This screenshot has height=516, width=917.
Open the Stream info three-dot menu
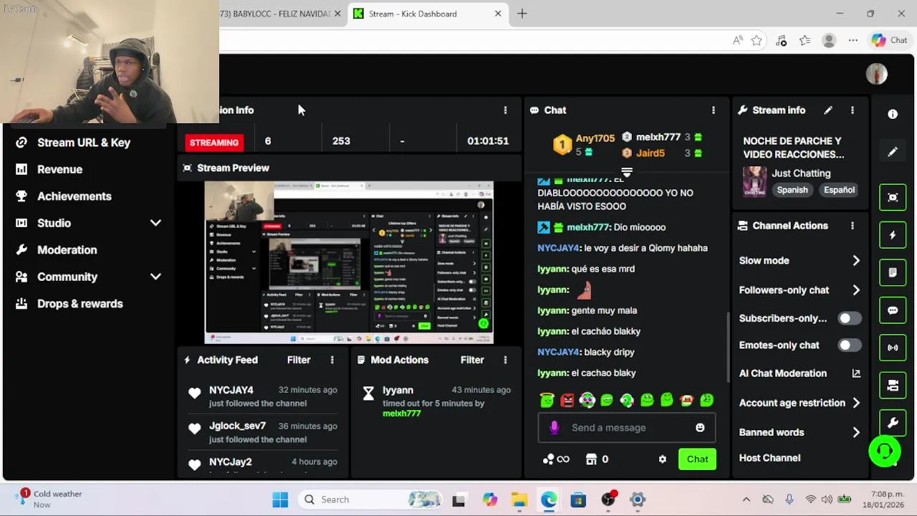[x=852, y=110]
